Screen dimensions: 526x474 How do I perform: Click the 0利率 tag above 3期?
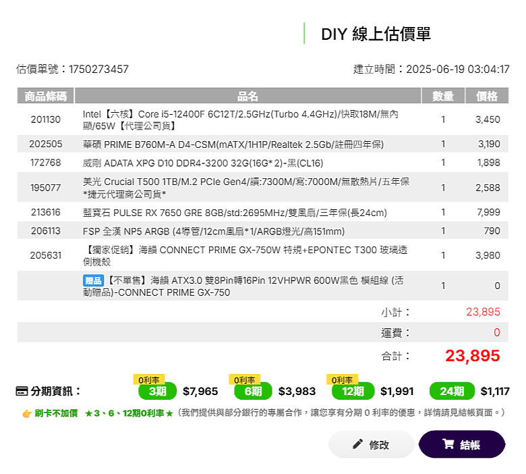[x=148, y=379]
